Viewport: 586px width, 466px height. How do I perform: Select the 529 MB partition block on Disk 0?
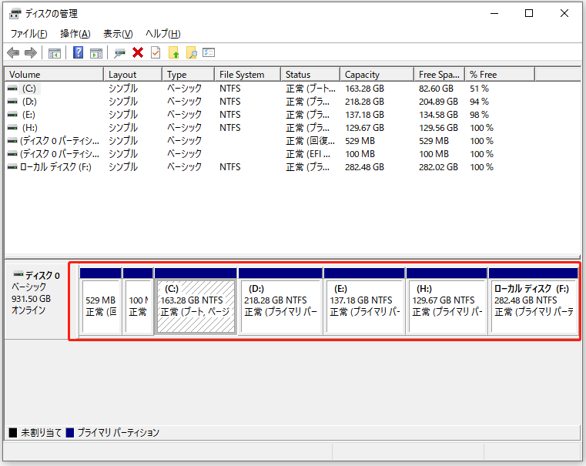point(101,300)
